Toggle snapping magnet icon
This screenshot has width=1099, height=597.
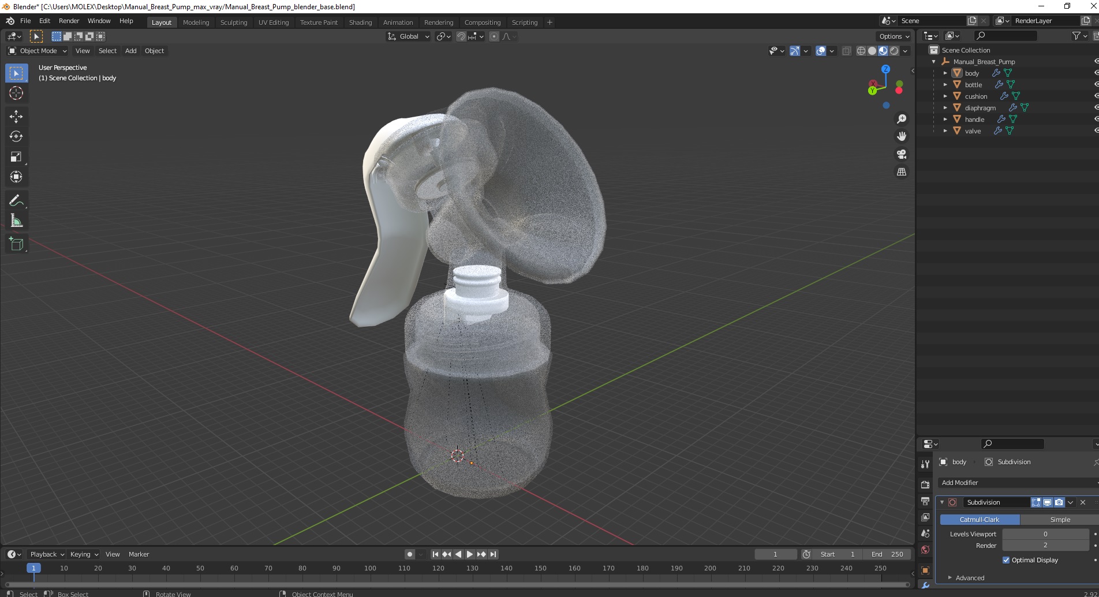[x=461, y=36]
